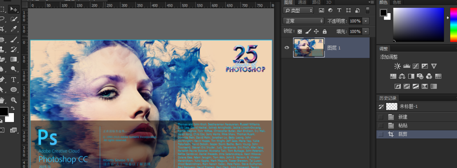Add Channel Mixer adjustment
457x168 pixels.
pos(429,76)
